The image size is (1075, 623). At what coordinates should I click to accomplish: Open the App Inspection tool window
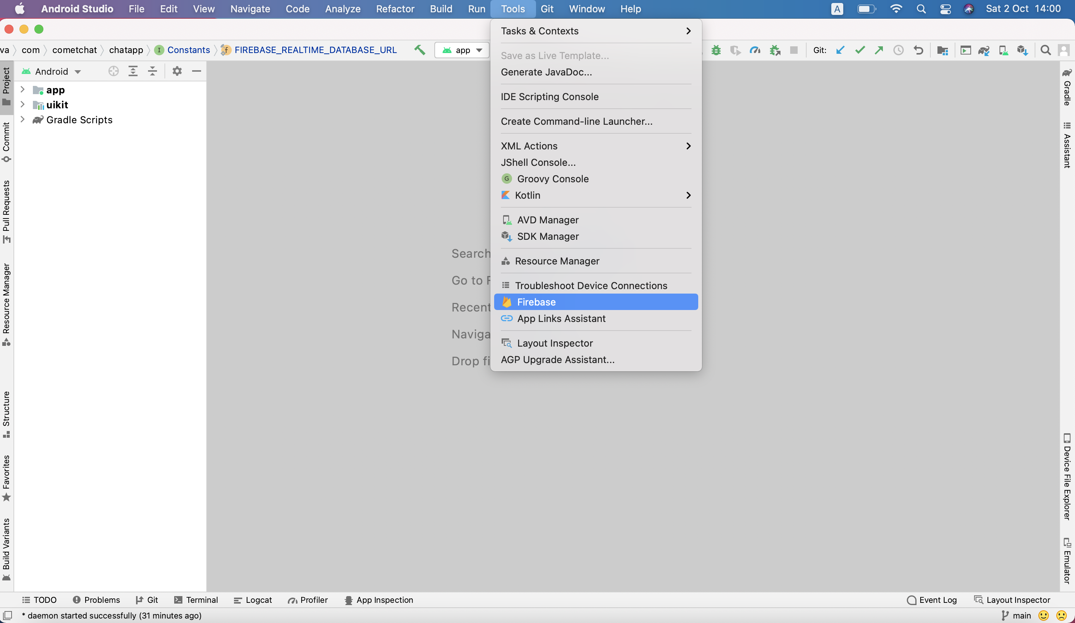[378, 600]
